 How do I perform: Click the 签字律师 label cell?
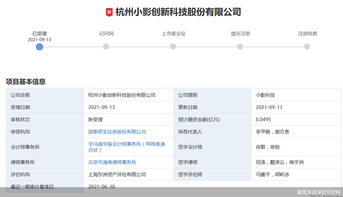coord(212,162)
